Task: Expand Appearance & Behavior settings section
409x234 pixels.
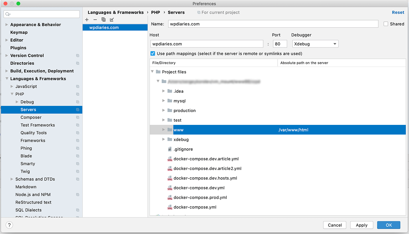Action: [x=7, y=25]
